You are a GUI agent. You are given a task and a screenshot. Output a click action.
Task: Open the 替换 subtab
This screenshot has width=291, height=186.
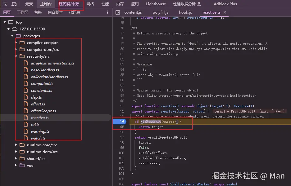point(38,12)
